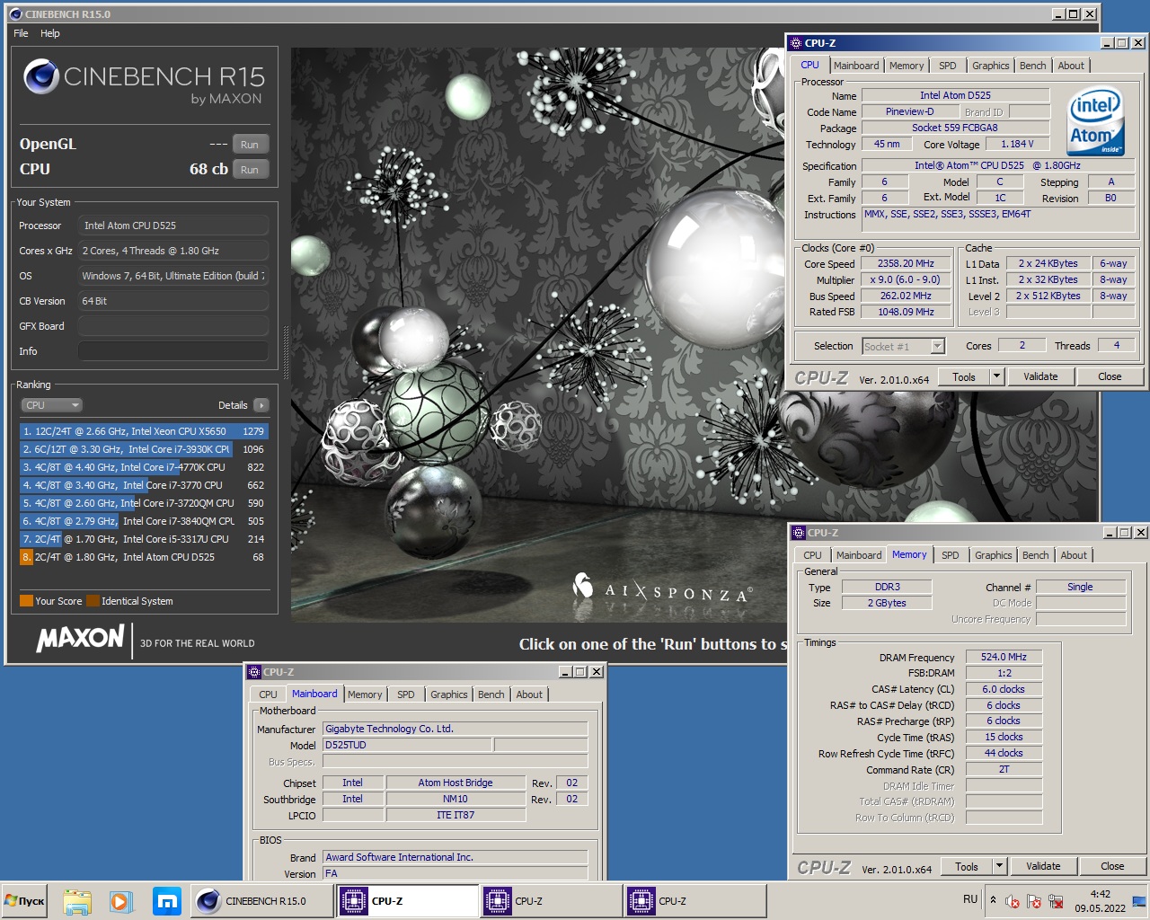The width and height of the screenshot is (1150, 920).
Task: Click manufacturer value Gigabyte Technology Co. Ltd.
Action: pos(455,729)
